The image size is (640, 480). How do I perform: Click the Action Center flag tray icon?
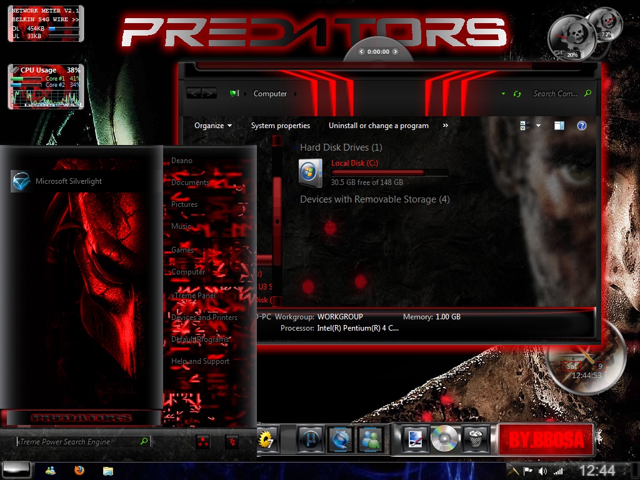(527, 471)
